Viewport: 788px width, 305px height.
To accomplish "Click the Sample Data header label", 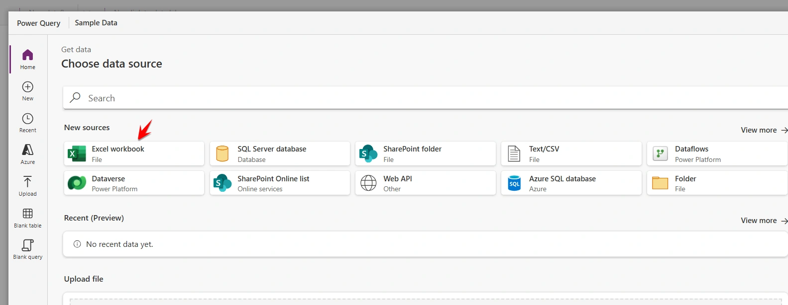I will pos(96,23).
